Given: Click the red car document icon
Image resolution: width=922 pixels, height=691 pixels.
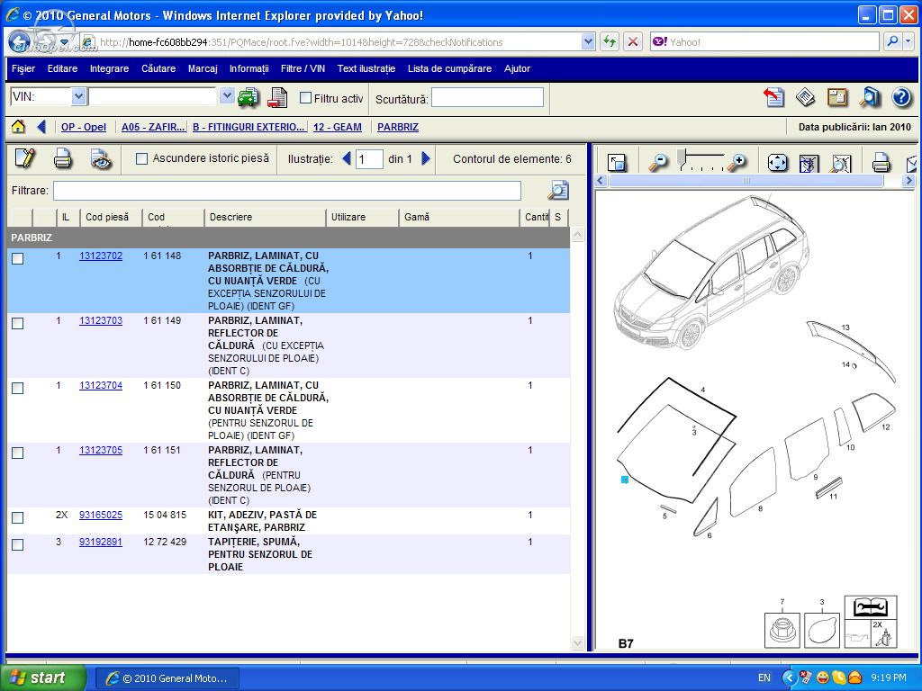Looking at the screenshot, I should (277, 97).
